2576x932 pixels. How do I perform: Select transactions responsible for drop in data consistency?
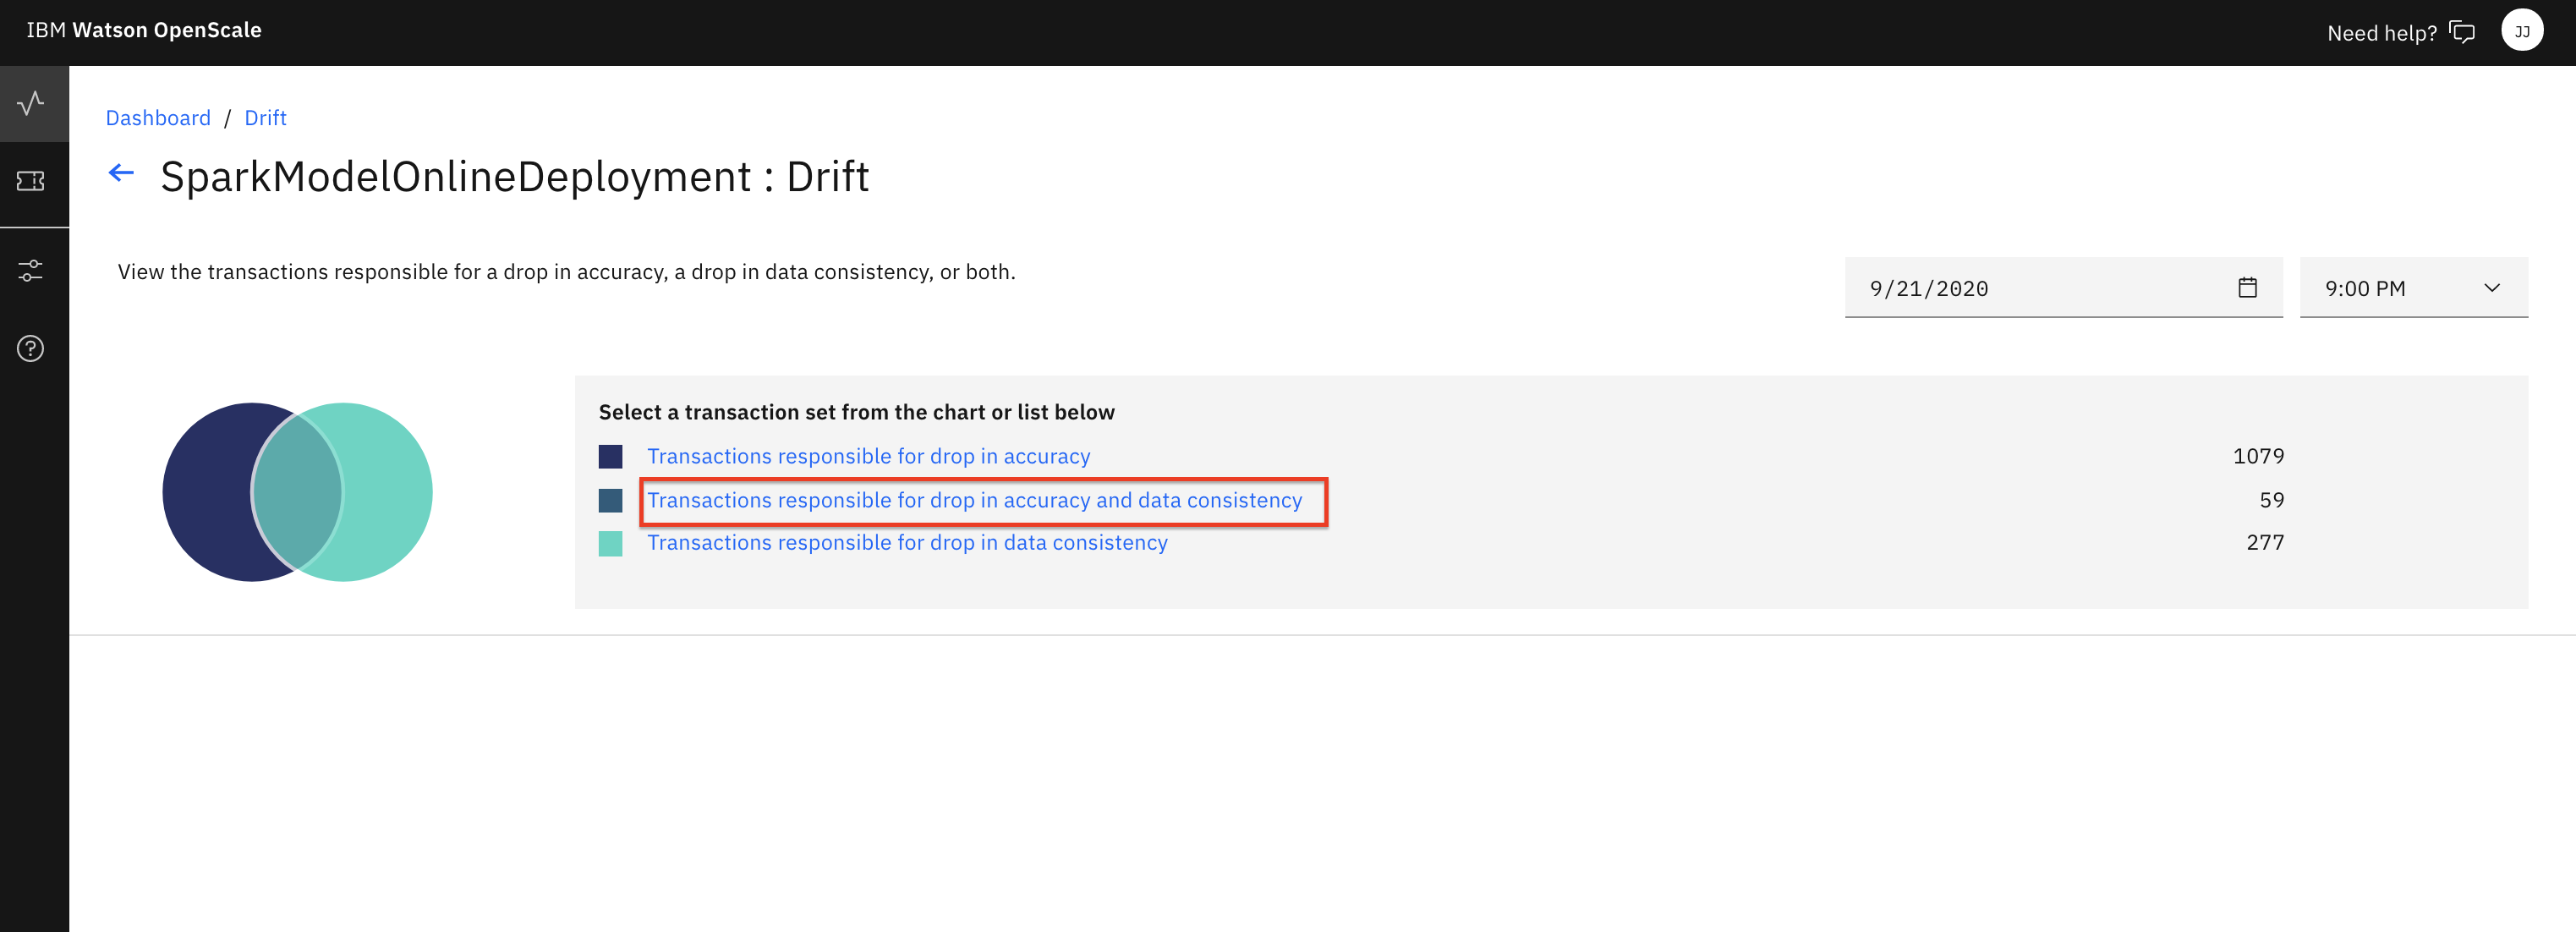click(x=907, y=542)
